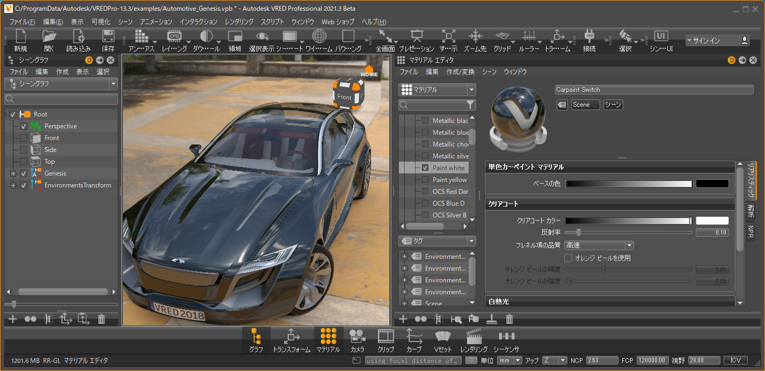Click the サインイン sign-in button
The image size is (765, 371).
tap(717, 40)
